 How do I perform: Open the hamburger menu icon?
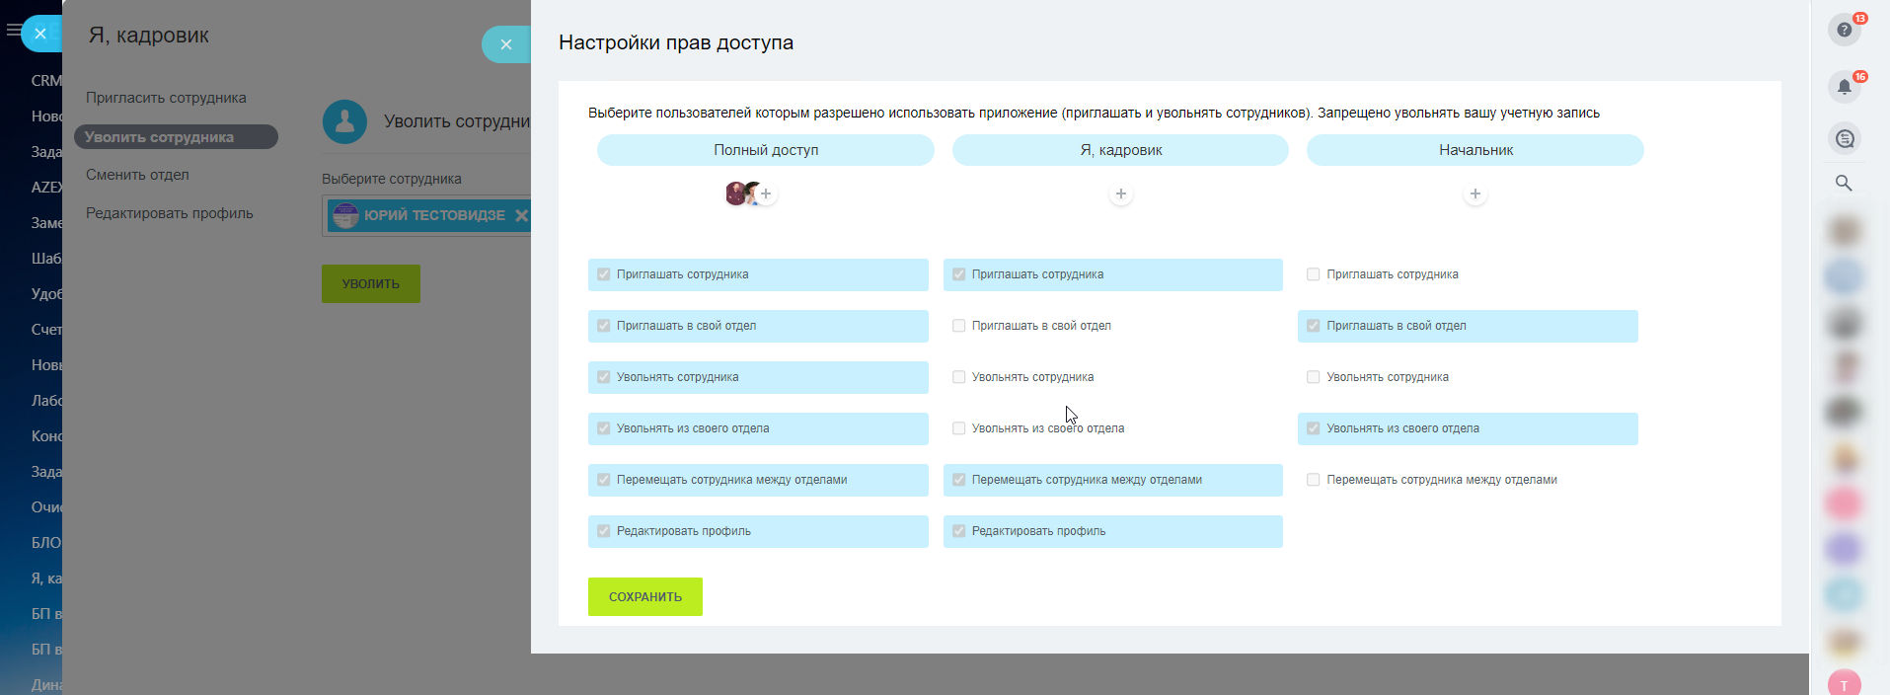13,31
